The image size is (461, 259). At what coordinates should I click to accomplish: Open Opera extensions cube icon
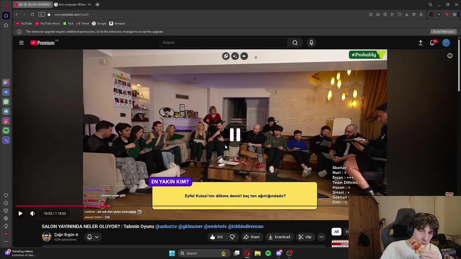tap(455, 14)
